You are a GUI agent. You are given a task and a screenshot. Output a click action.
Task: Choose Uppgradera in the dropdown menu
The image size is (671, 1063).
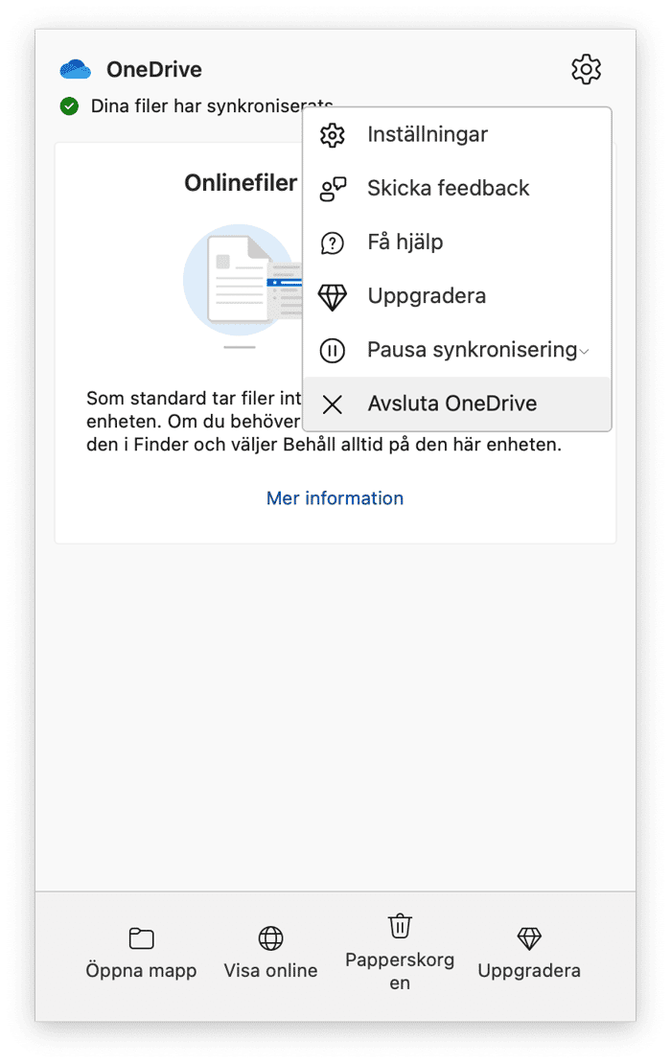(x=457, y=296)
